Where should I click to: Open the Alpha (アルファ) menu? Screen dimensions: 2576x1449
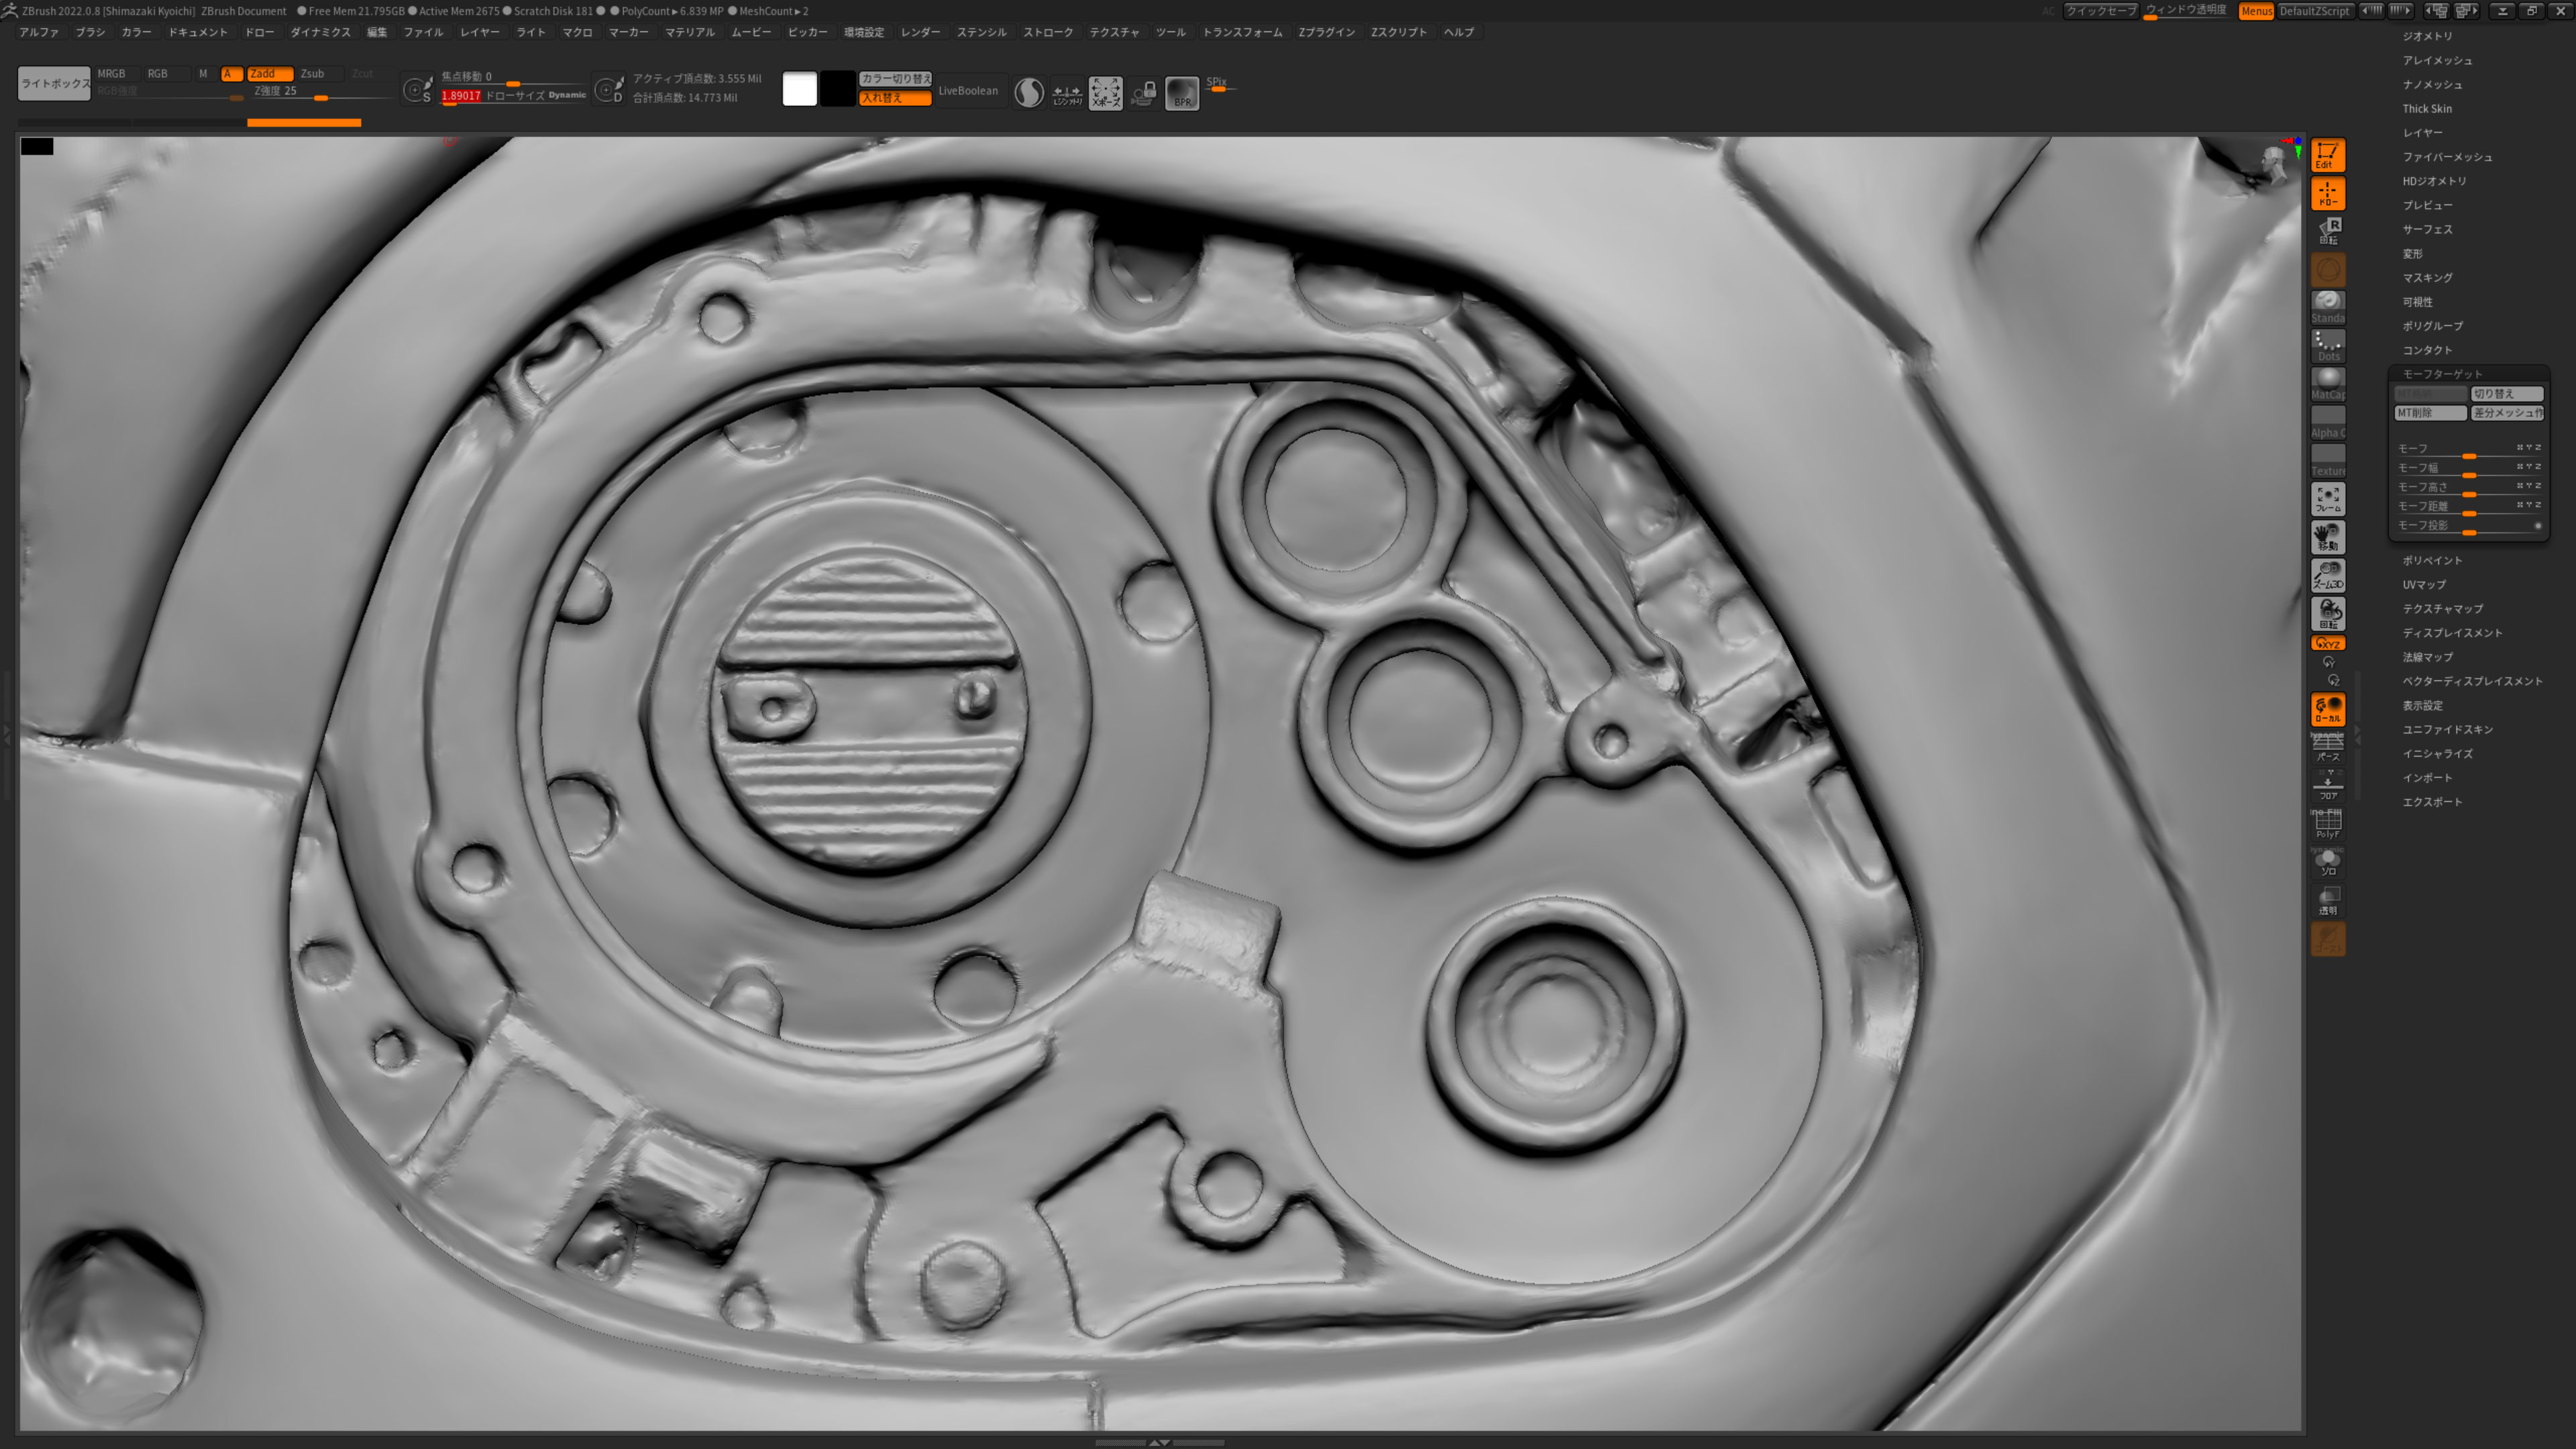pyautogui.click(x=39, y=32)
